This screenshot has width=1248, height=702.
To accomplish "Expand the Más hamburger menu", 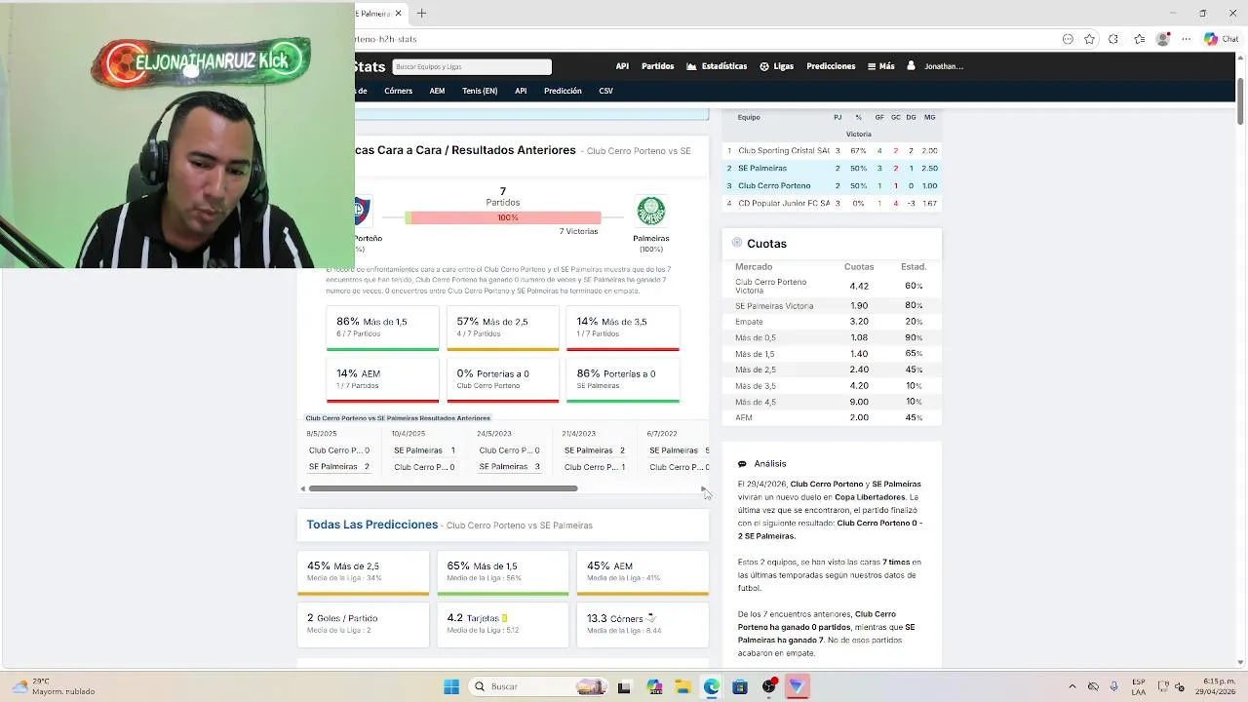I will coord(880,66).
